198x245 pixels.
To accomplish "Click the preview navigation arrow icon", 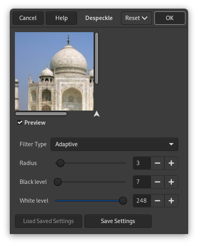I will click(x=97, y=114).
